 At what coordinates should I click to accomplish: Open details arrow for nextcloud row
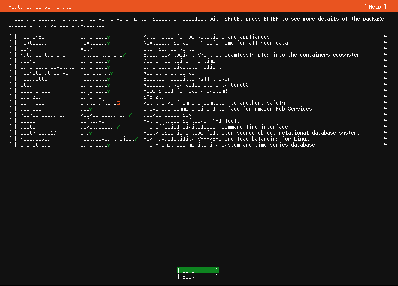[x=386, y=42]
